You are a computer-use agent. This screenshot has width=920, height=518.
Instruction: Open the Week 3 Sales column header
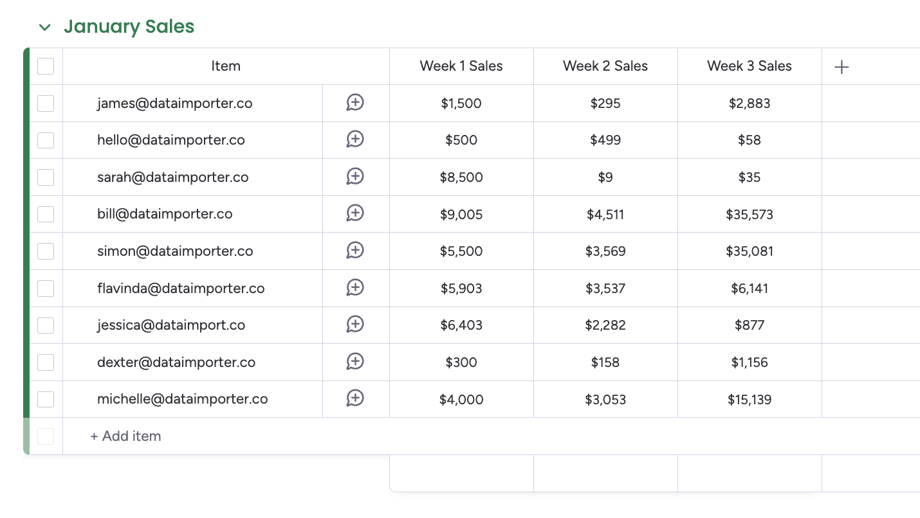[750, 66]
